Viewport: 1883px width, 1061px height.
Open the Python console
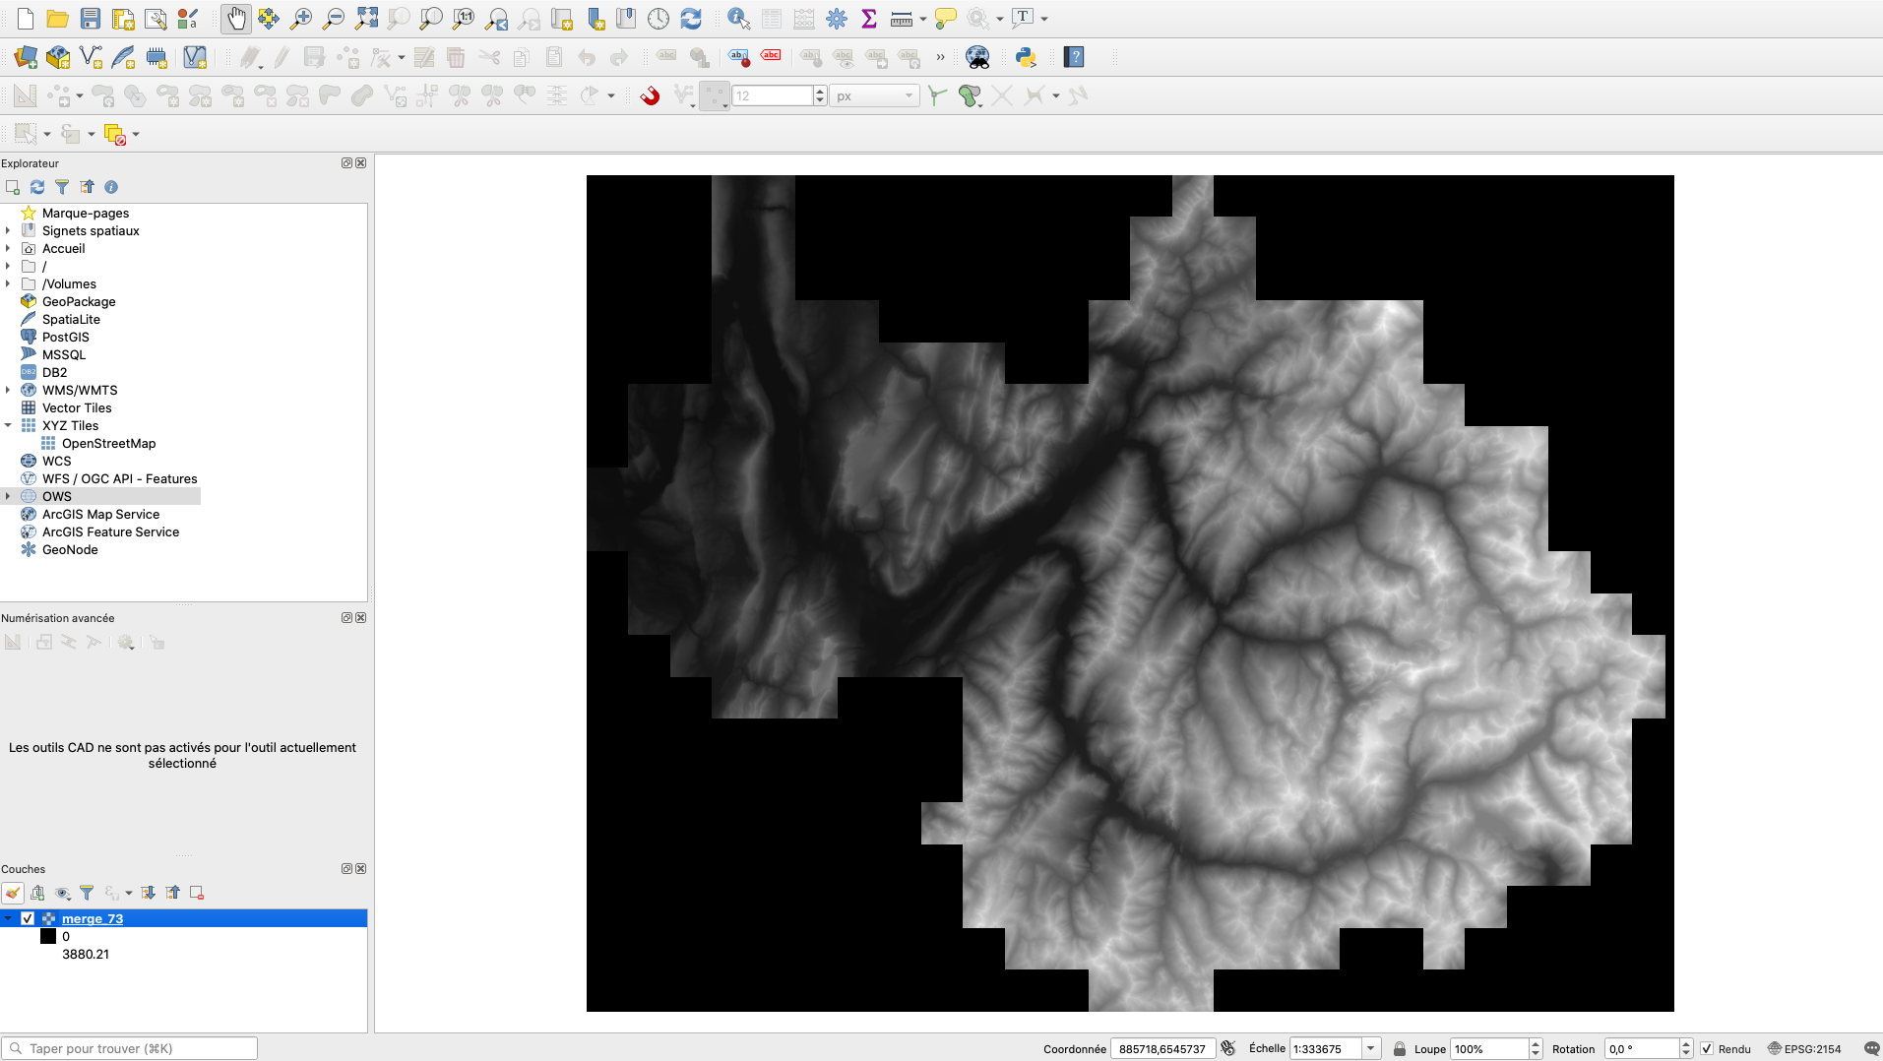pos(1026,57)
